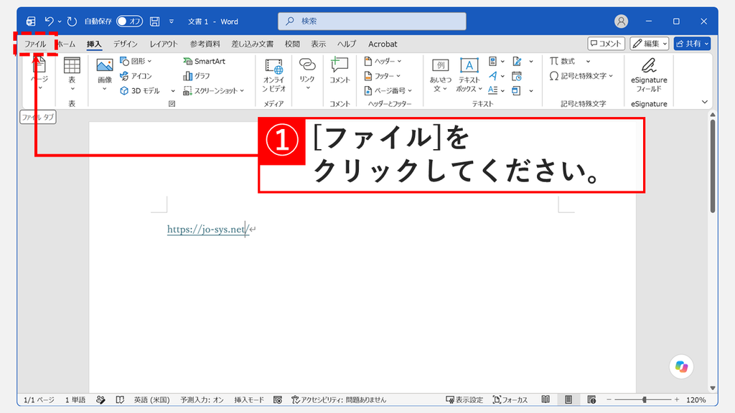Open the 表示 ribbon tab
Image resolution: width=735 pixels, height=413 pixels.
[x=318, y=44]
